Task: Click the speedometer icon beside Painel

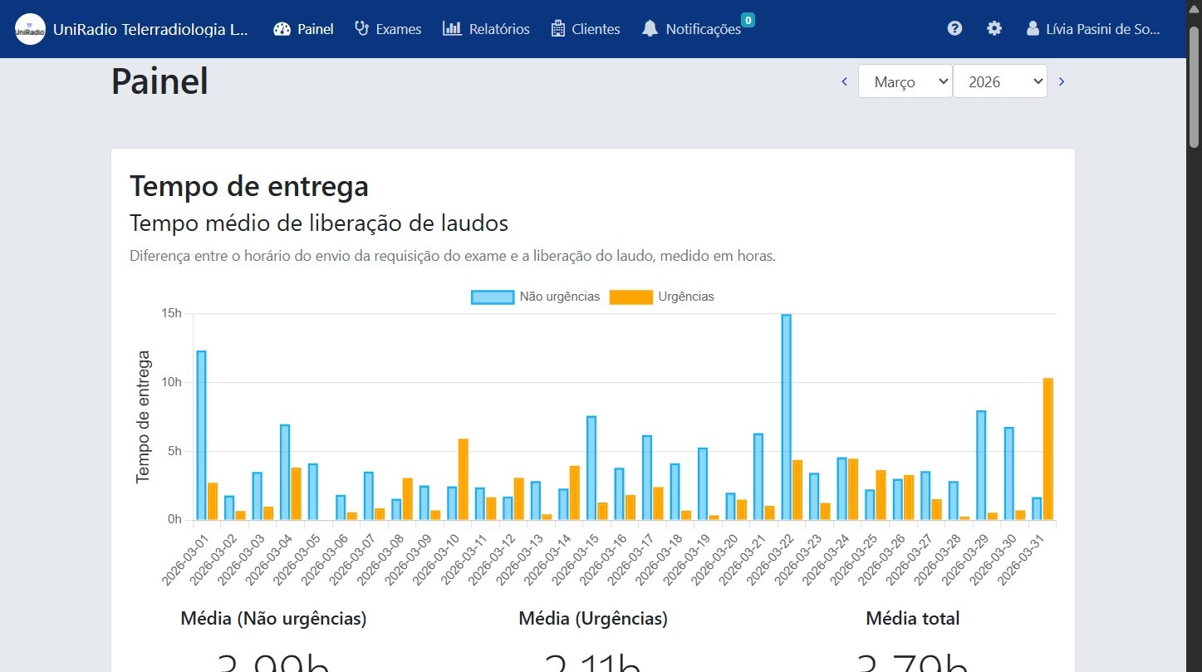Action: (x=280, y=28)
